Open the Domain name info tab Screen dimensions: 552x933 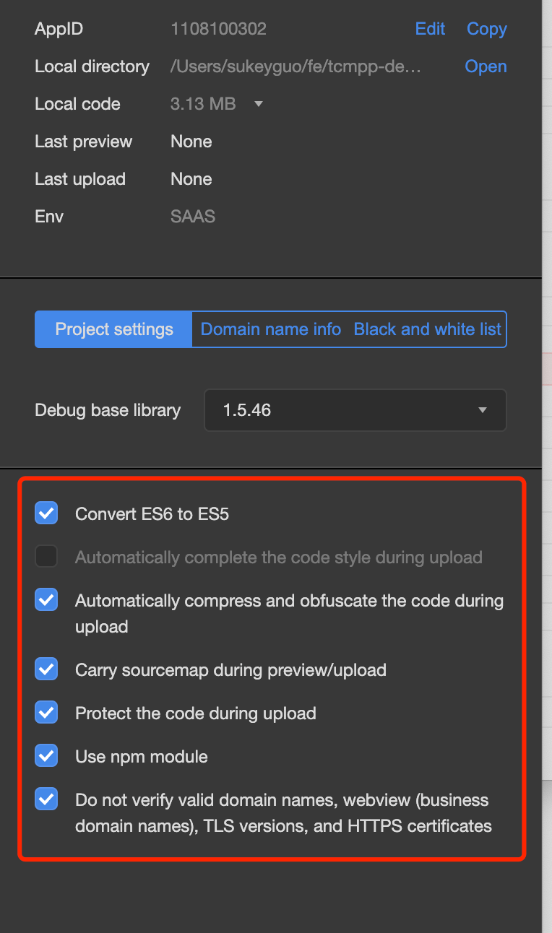[x=270, y=329]
